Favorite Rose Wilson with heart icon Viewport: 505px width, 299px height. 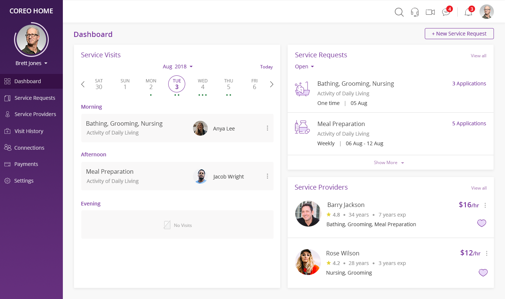483,273
